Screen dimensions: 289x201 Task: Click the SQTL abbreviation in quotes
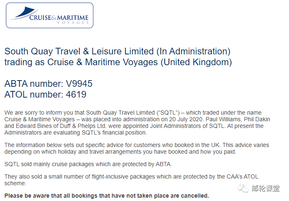(168, 113)
